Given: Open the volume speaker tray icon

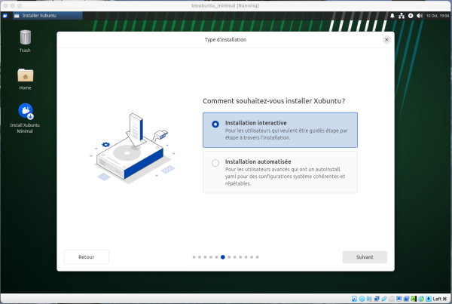Looking at the screenshot, I should 420,16.
